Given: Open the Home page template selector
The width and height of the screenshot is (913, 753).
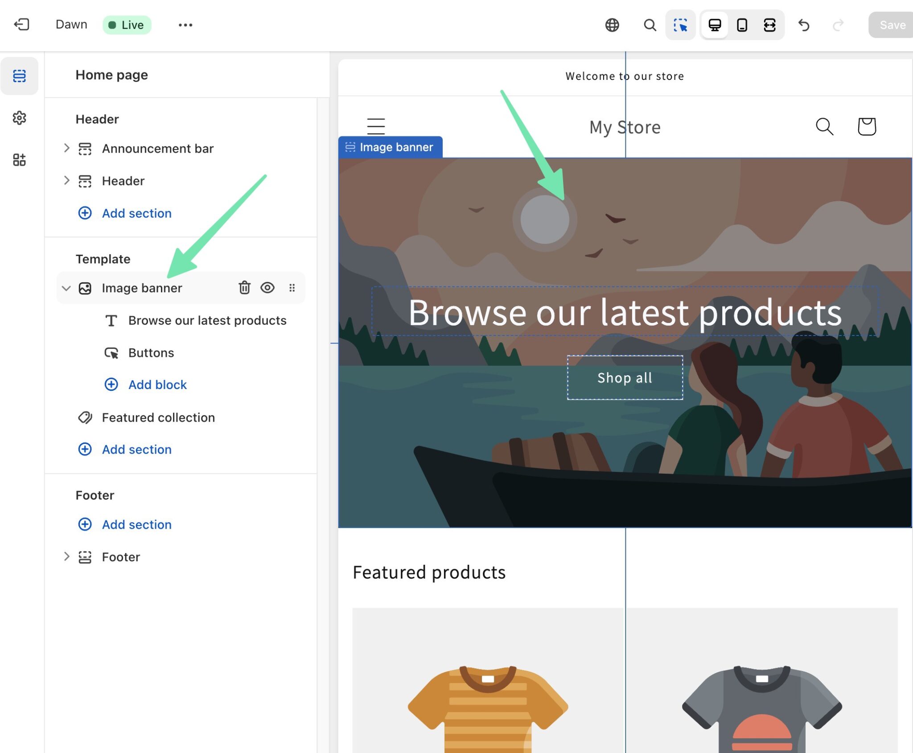Looking at the screenshot, I should (112, 74).
